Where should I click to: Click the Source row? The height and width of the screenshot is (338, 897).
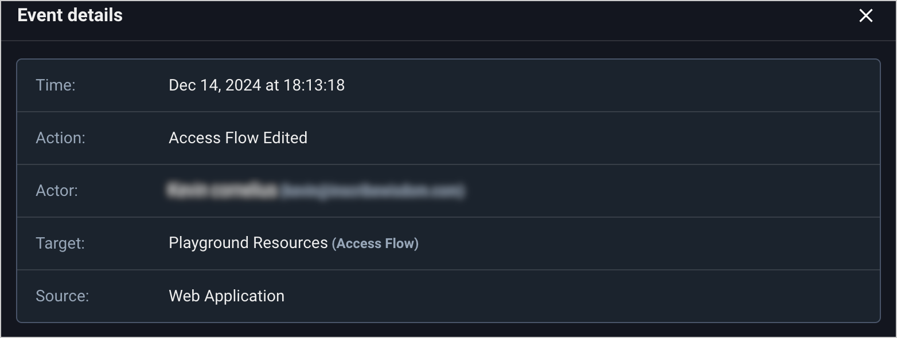(574, 296)
